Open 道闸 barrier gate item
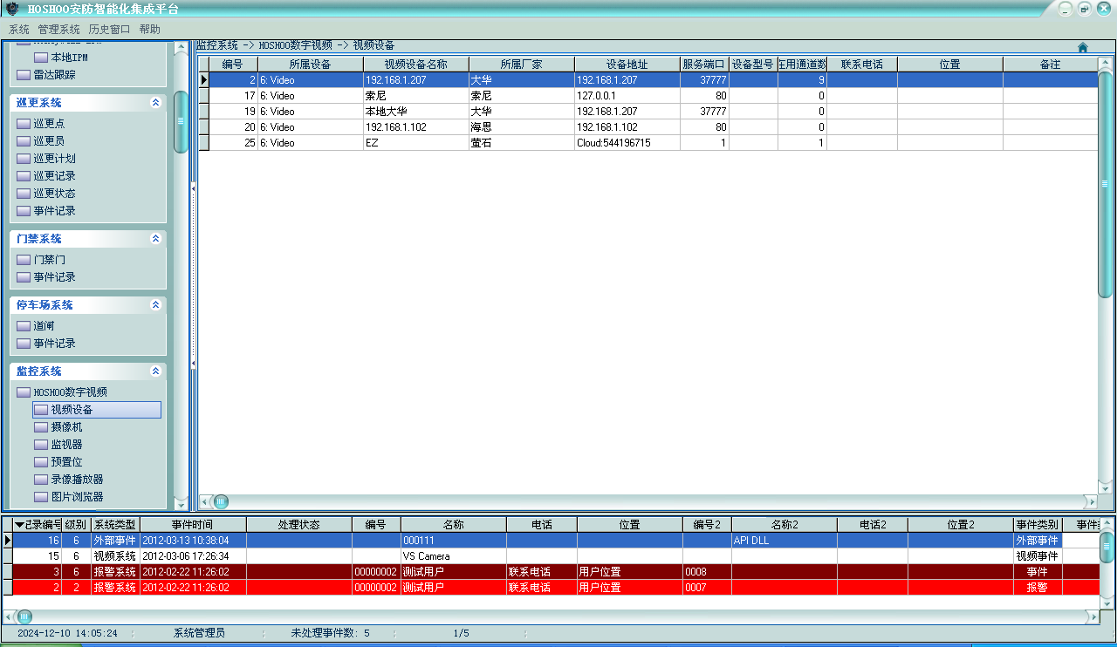 pyautogui.click(x=44, y=326)
